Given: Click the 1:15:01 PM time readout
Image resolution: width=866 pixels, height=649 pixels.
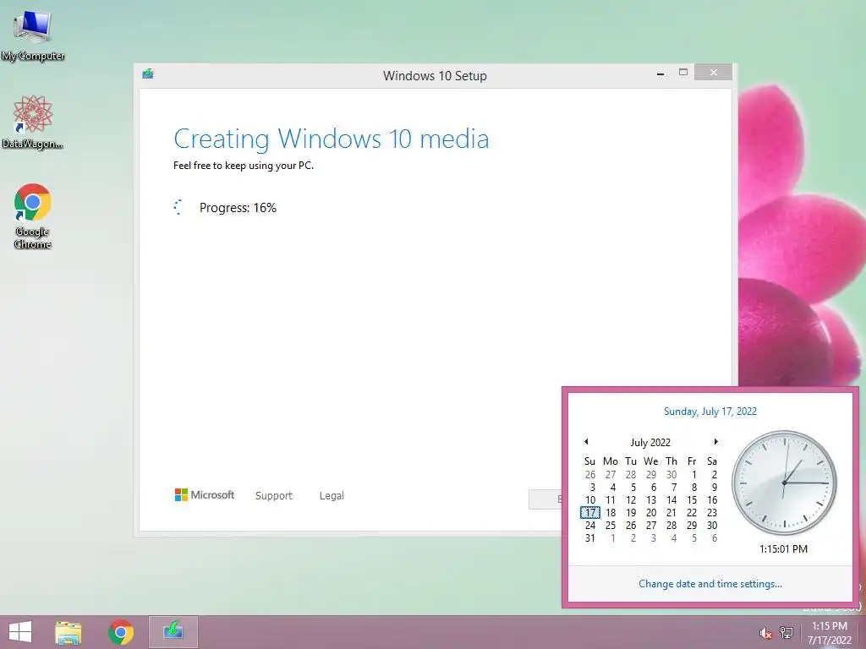Looking at the screenshot, I should pos(783,549).
